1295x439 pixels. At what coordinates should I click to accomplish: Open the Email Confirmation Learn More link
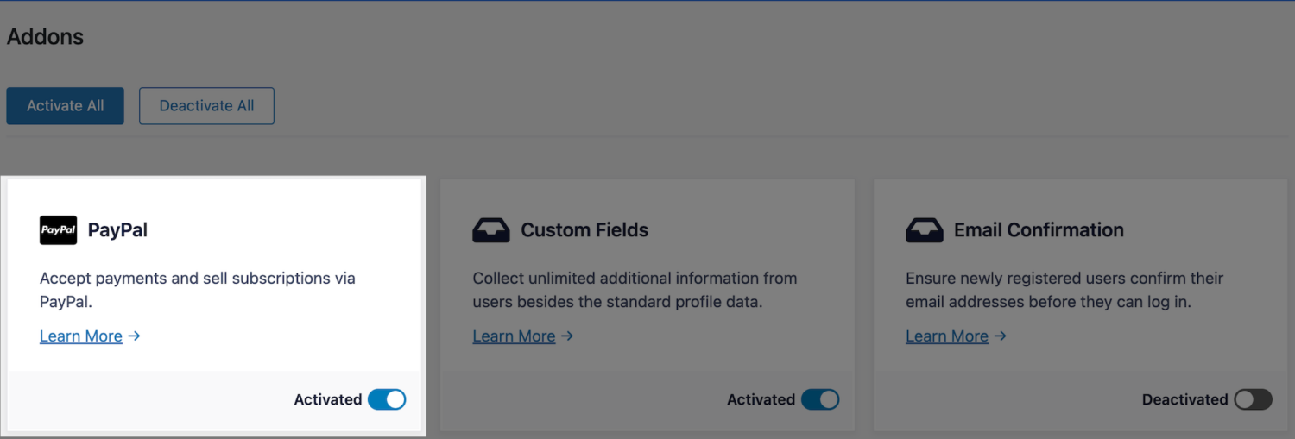click(947, 336)
